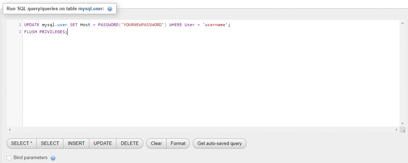Click the left arrow of the editor's horizontal scrollbar
The height and width of the screenshot is (163, 408).
(x=9, y=130)
